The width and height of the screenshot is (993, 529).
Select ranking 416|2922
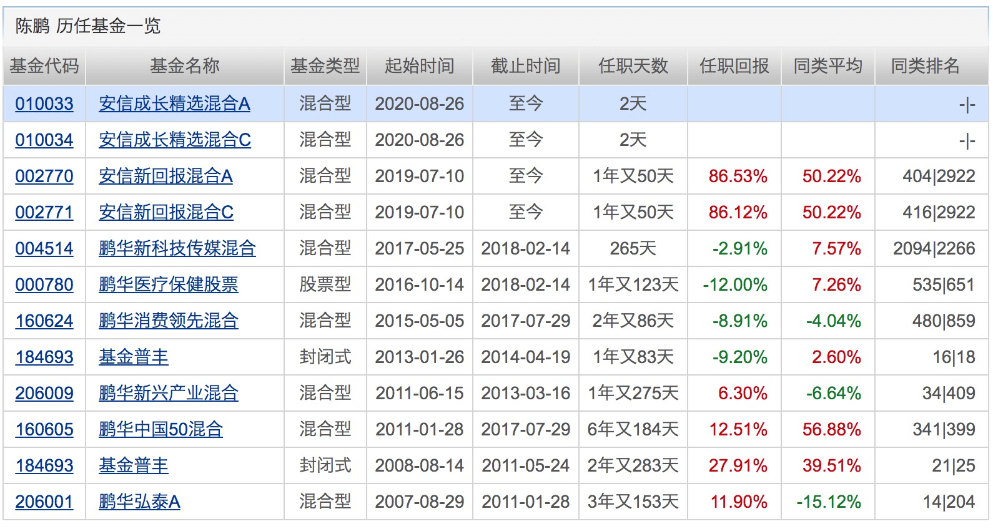(x=939, y=212)
